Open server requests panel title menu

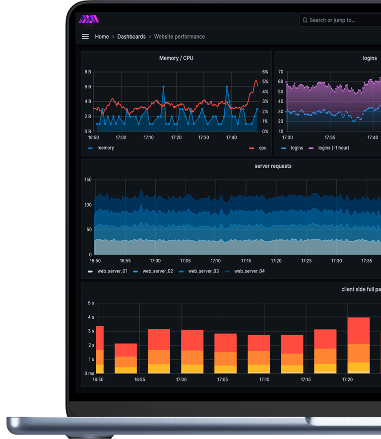tap(273, 166)
